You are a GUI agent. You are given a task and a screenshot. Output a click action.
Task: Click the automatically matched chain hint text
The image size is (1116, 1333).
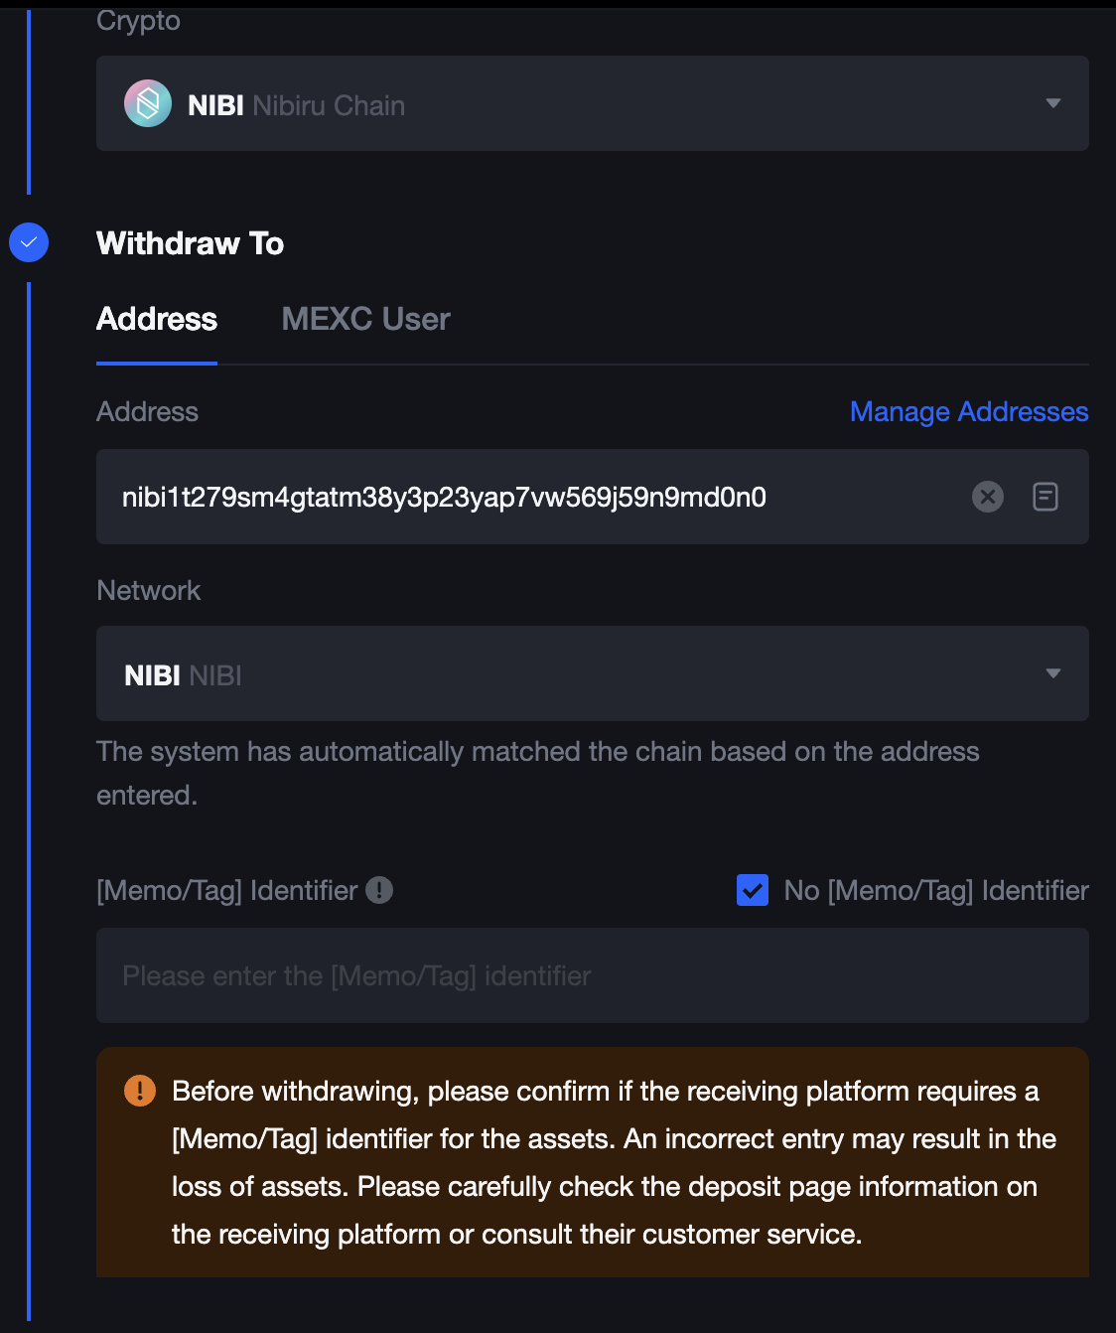click(x=538, y=773)
